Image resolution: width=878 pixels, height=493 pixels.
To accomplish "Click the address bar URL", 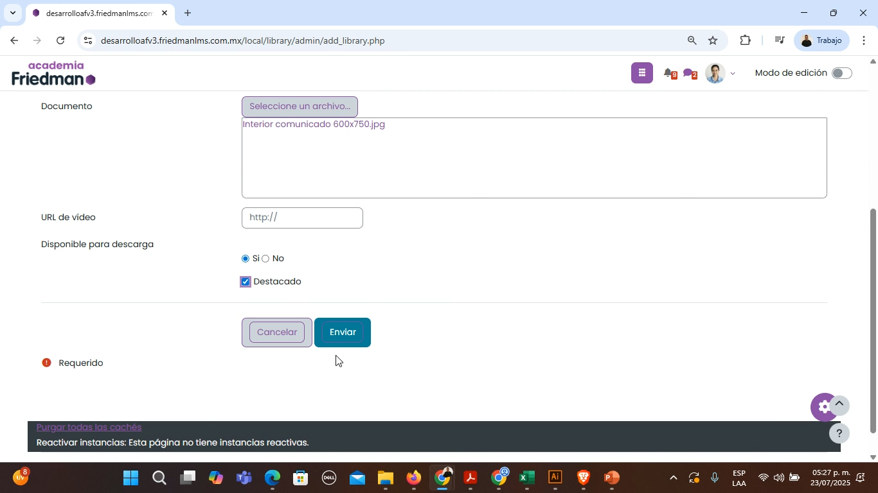I will pyautogui.click(x=243, y=40).
